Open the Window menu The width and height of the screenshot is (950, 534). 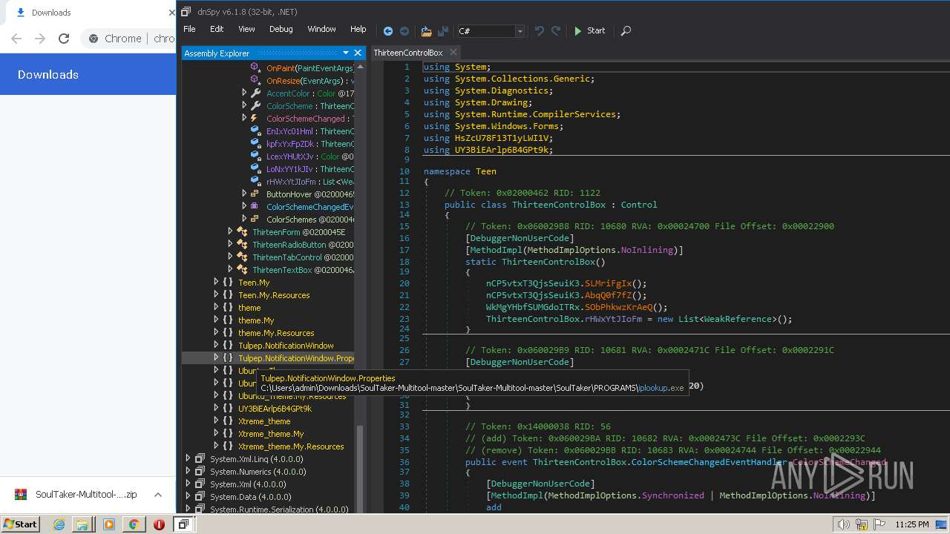[x=321, y=29]
